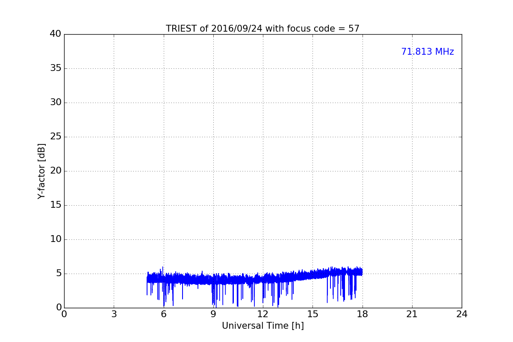Click the x-axis tick label '24'
The height and width of the screenshot is (342, 513).
pos(462,314)
